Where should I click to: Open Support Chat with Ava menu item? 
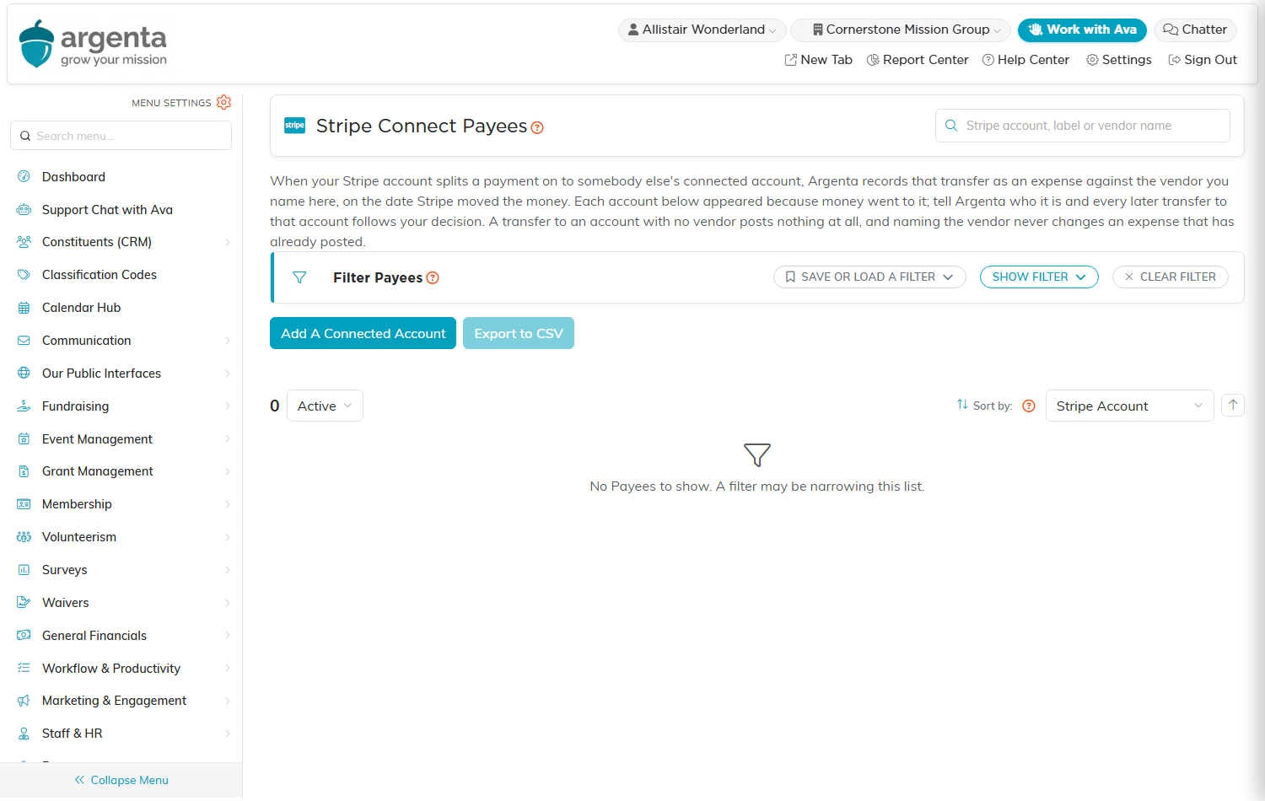(107, 210)
